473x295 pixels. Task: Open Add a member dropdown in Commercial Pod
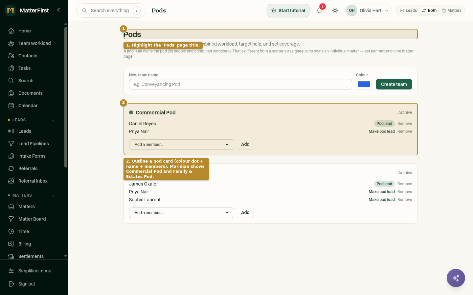point(182,145)
